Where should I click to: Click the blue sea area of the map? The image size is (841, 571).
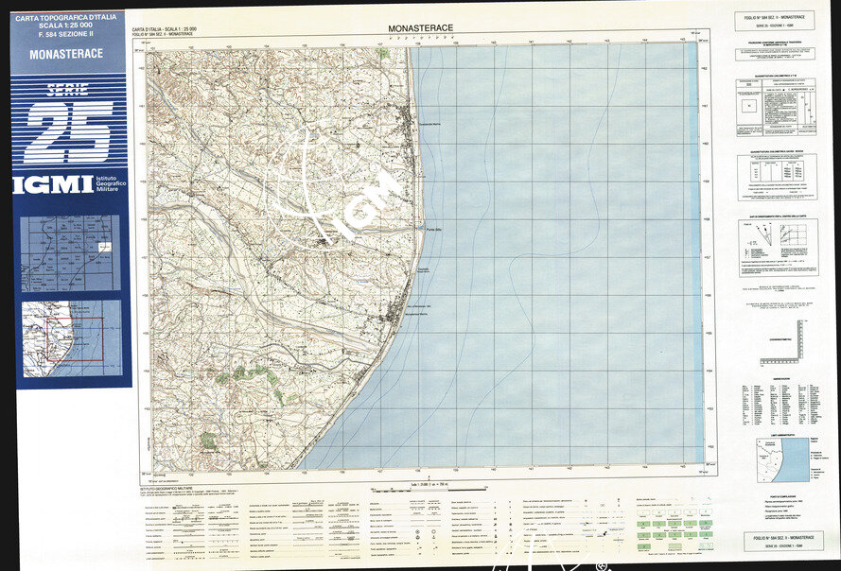[568, 284]
